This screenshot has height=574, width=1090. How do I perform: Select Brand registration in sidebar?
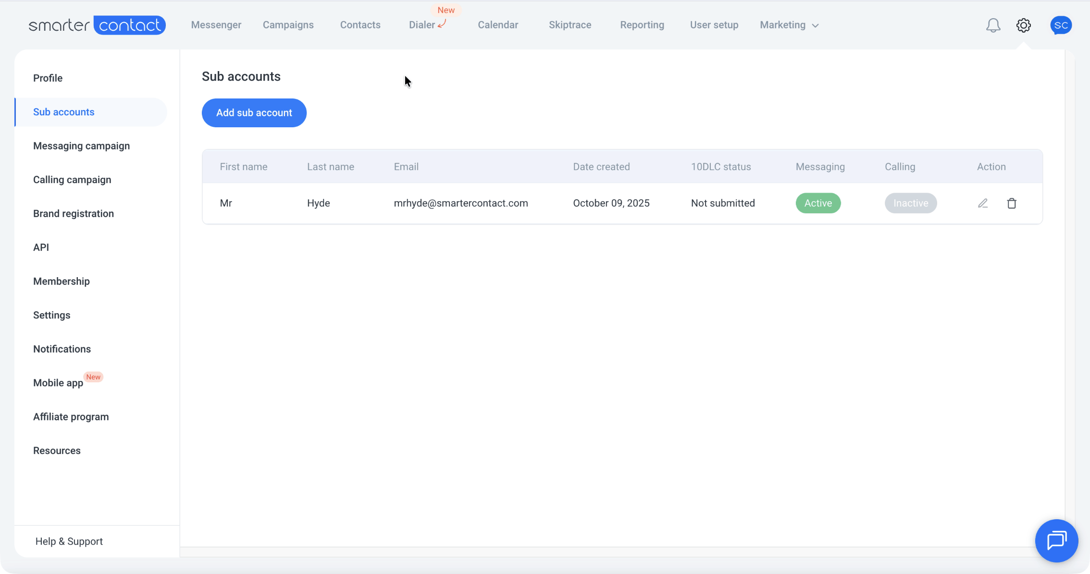click(x=74, y=214)
